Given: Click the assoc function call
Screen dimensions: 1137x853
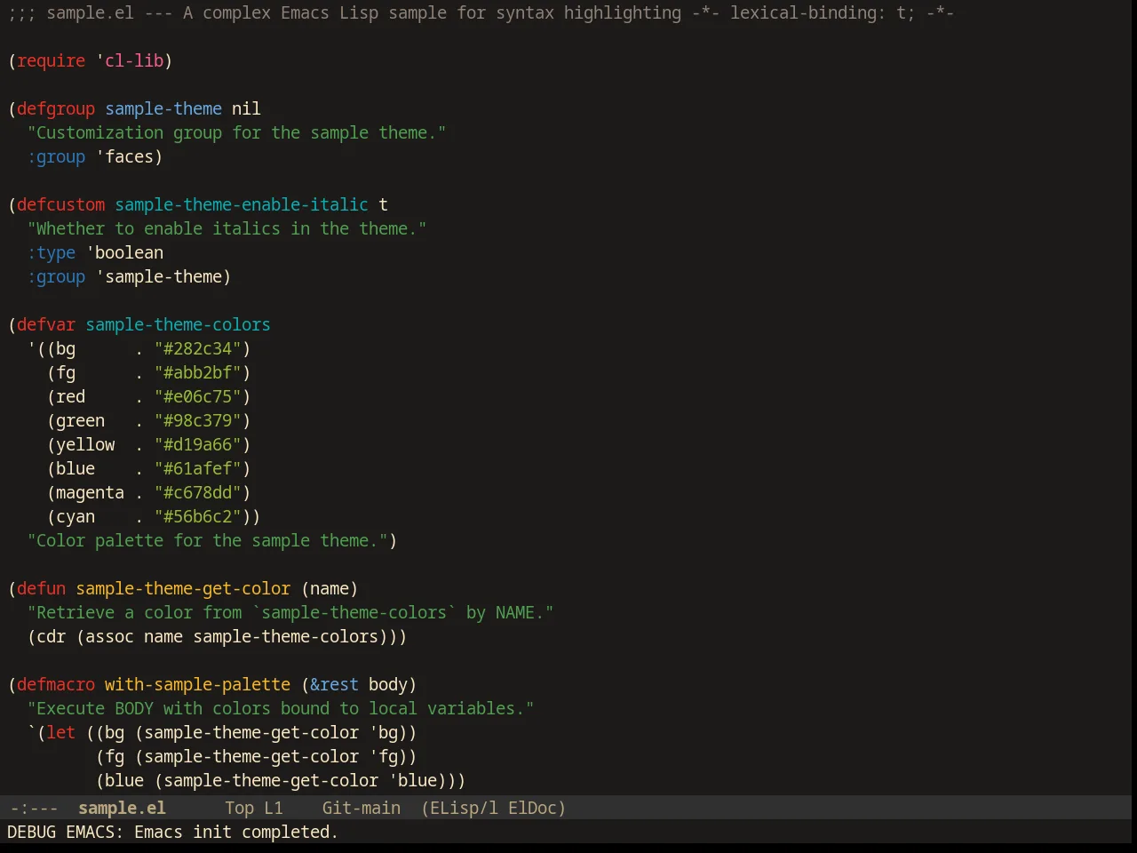Looking at the screenshot, I should 109,636.
